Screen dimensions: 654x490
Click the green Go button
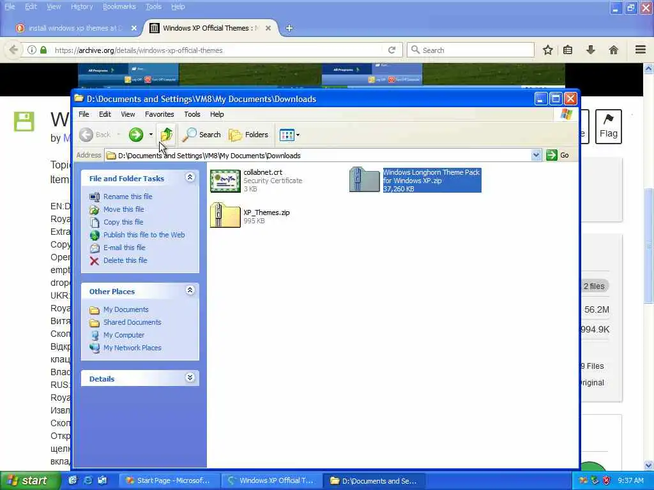pos(558,155)
